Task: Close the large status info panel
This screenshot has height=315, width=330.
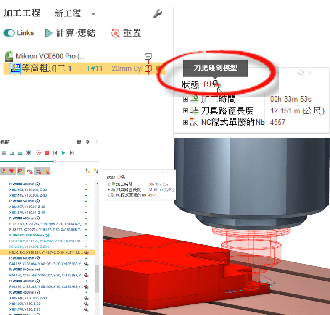Action: pyautogui.click(x=310, y=73)
